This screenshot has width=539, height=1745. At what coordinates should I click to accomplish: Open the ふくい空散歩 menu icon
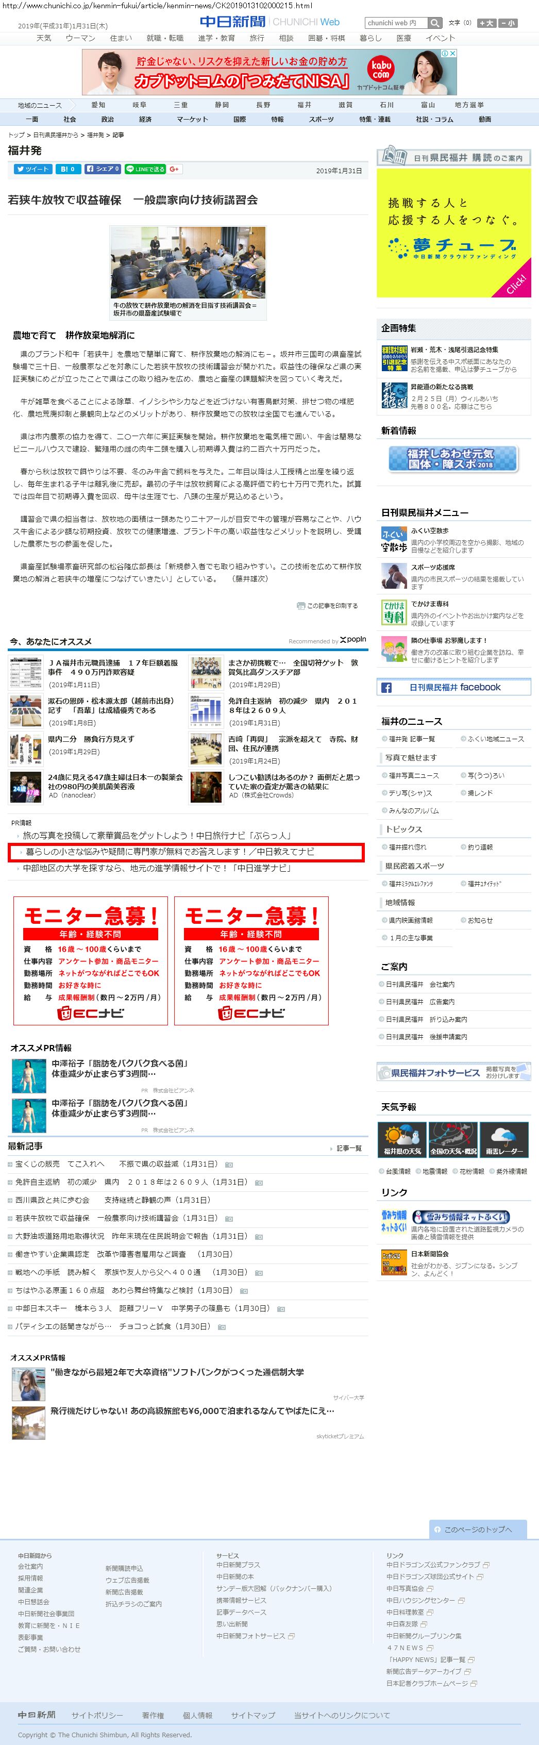[393, 540]
